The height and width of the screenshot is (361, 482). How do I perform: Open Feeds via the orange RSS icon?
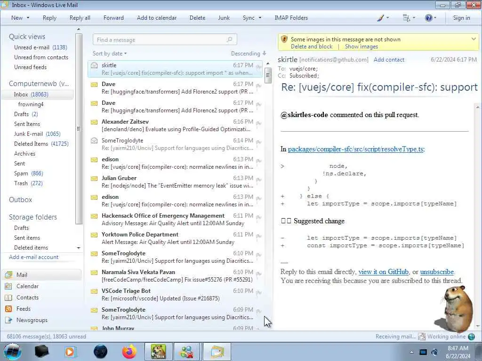8,309
